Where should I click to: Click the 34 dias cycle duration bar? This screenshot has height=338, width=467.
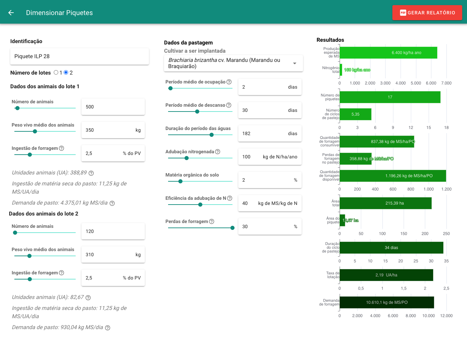[391, 248]
